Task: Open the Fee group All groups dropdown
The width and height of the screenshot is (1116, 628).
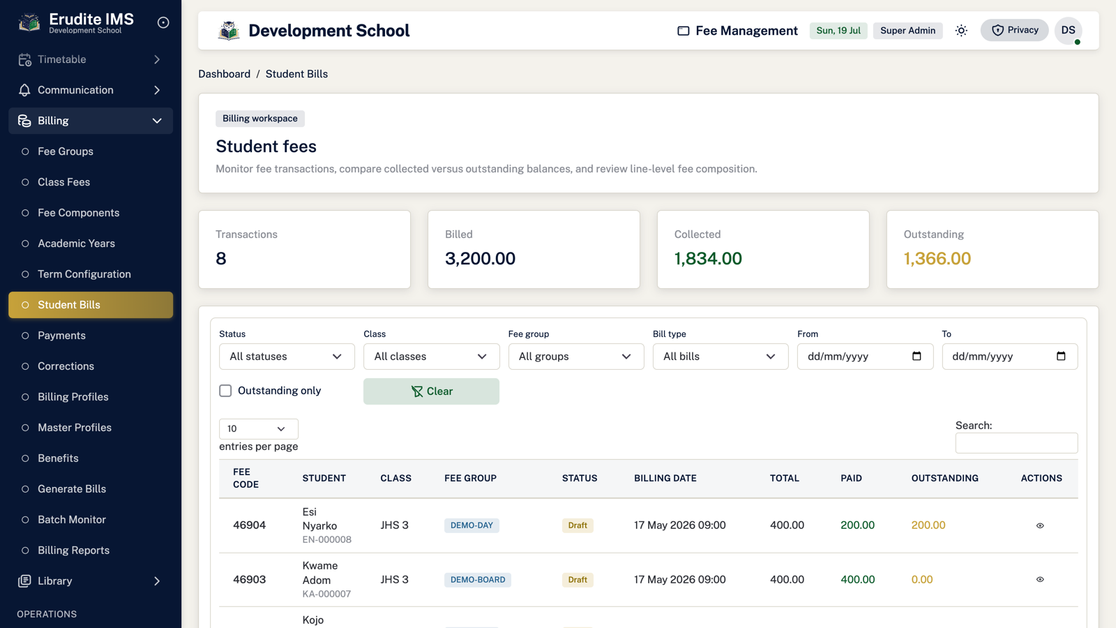Action: (576, 357)
